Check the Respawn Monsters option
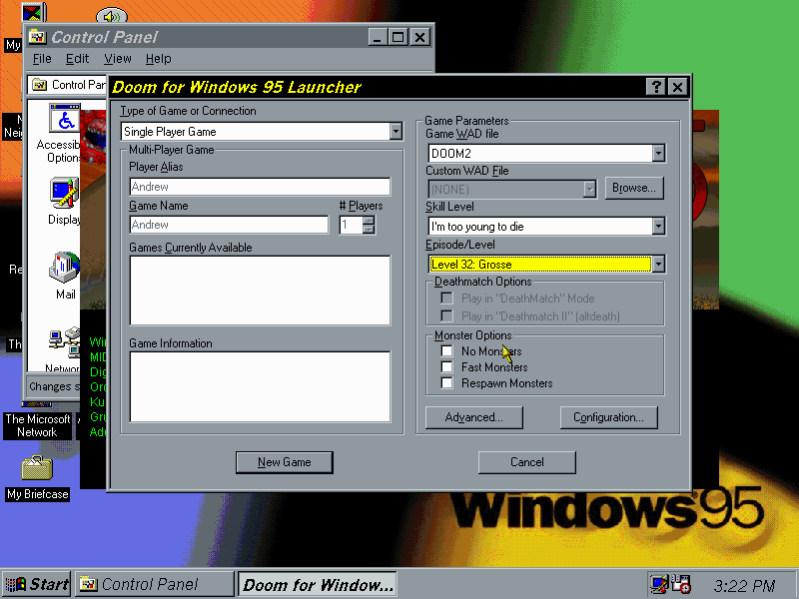This screenshot has width=799, height=599. click(x=446, y=383)
